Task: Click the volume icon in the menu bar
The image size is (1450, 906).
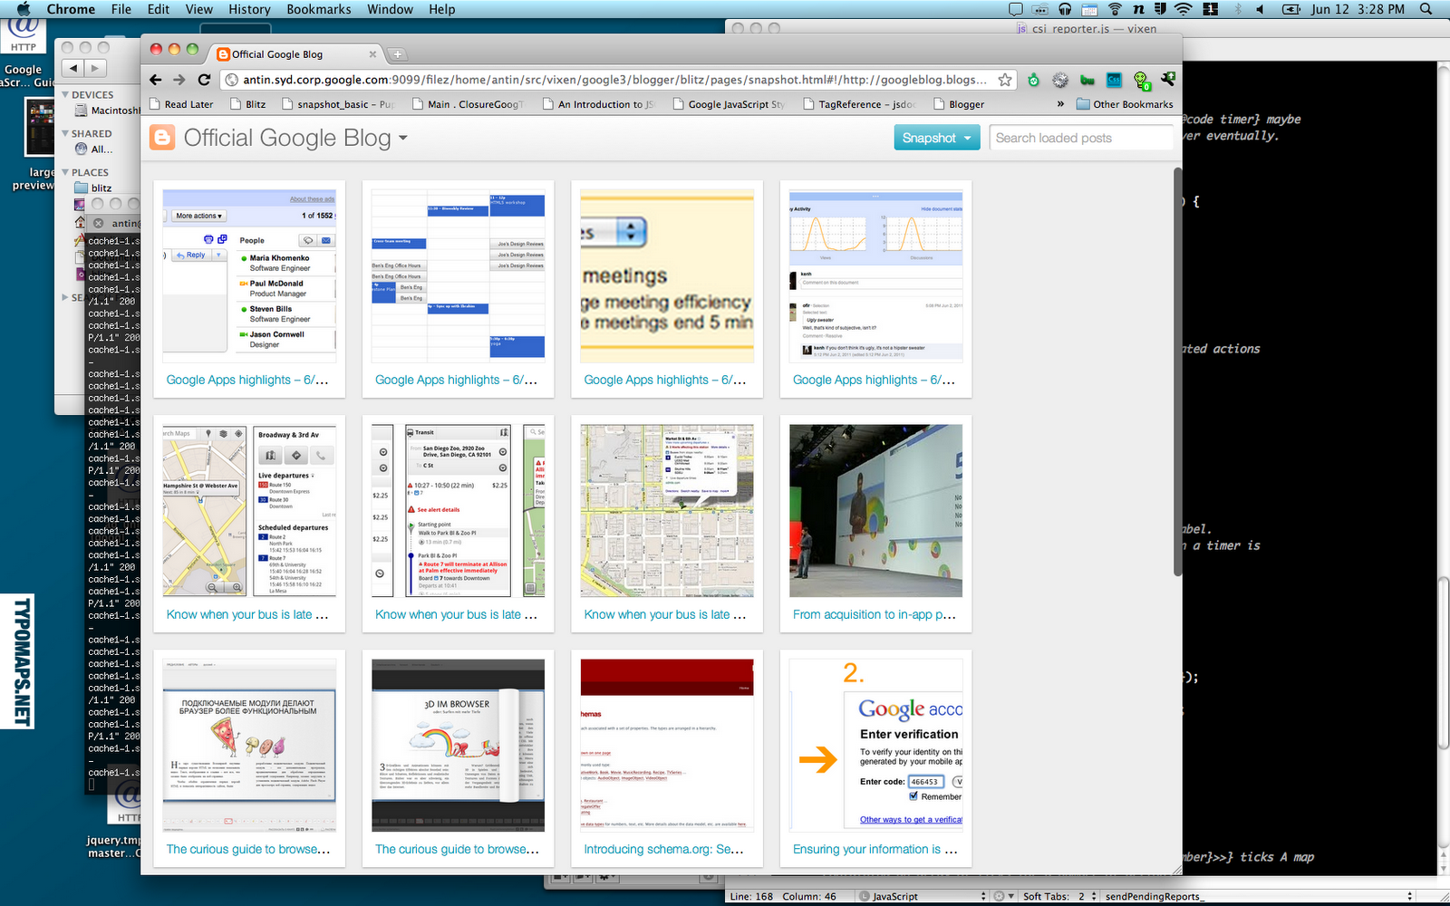Action: tap(1261, 9)
